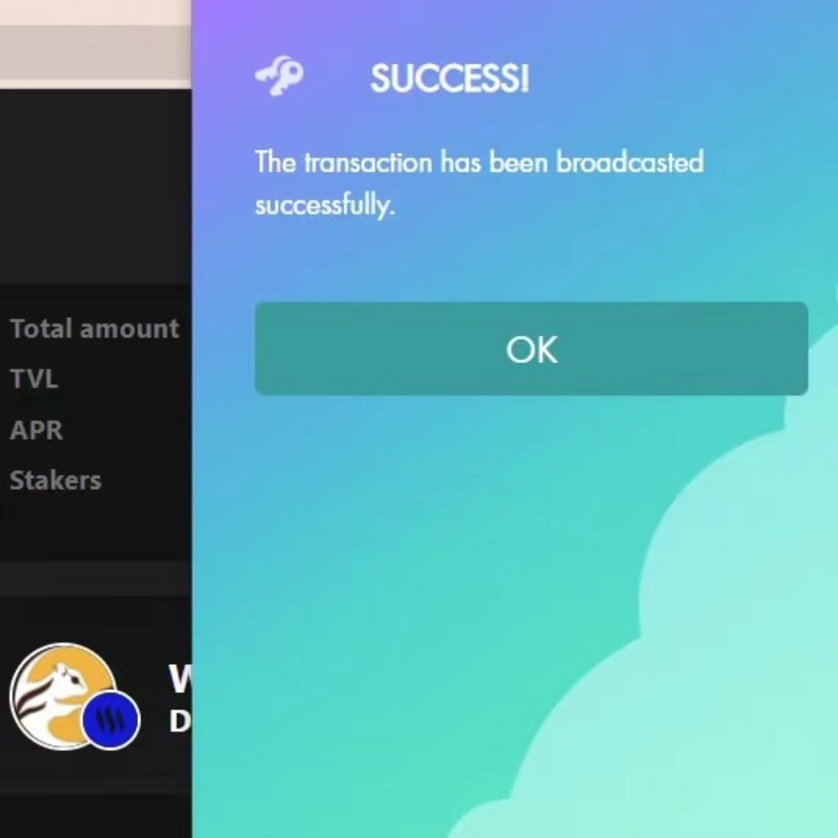Viewport: 838px width, 838px height.
Task: Click the transaction broadcasted message text
Action: click(x=479, y=183)
